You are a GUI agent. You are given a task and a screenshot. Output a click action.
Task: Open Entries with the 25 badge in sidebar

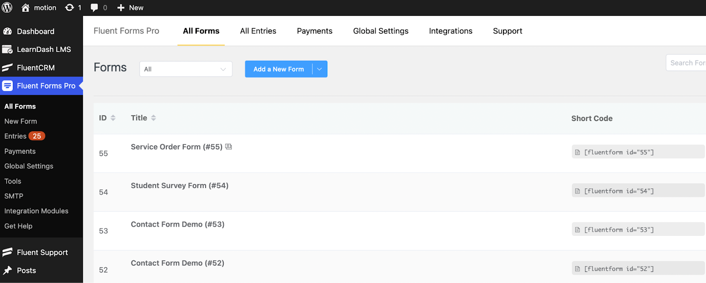point(25,136)
